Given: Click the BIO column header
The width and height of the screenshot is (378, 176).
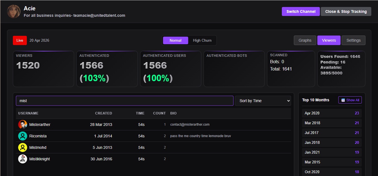Looking at the screenshot, I should point(173,113).
